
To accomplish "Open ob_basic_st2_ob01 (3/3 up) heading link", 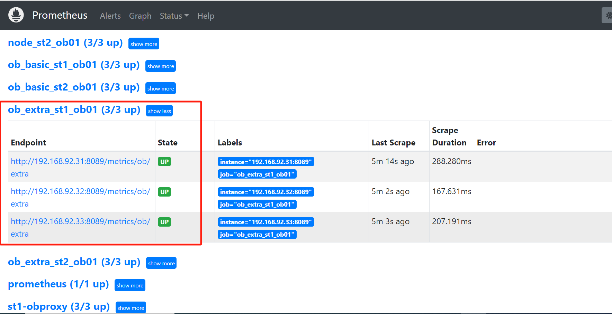I will (x=74, y=87).
